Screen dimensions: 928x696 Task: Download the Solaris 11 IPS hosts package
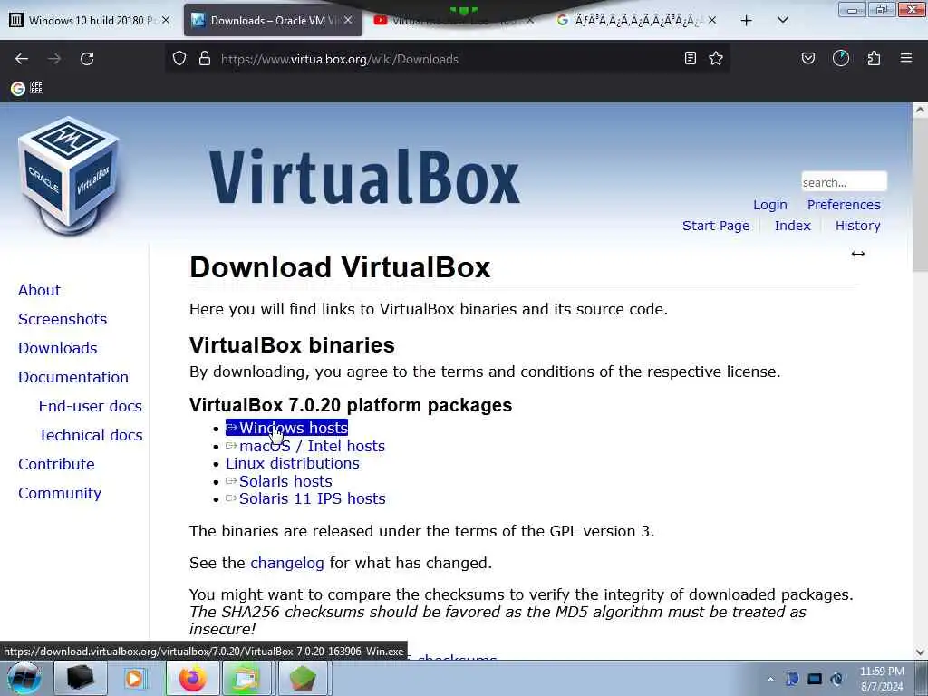[305, 499]
